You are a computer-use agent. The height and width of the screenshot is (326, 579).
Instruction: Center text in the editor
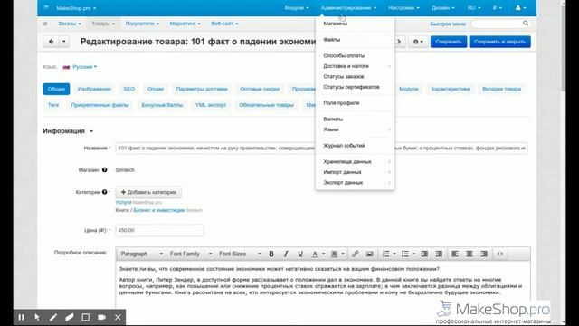pyautogui.click(x=470, y=254)
